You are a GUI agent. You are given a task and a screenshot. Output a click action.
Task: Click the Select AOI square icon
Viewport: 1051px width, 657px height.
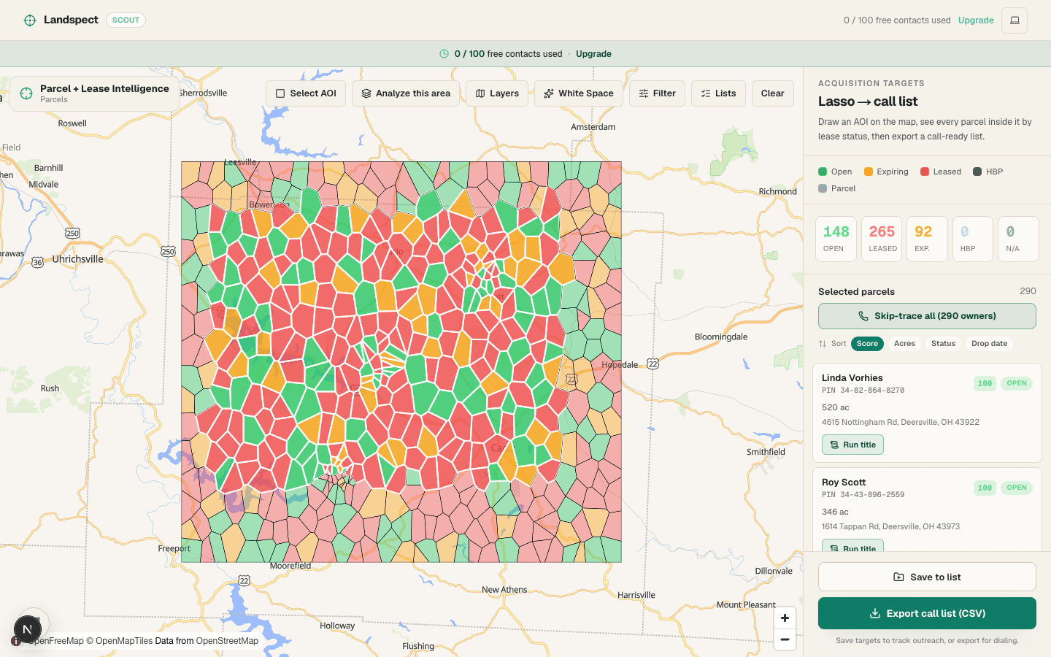click(x=280, y=93)
